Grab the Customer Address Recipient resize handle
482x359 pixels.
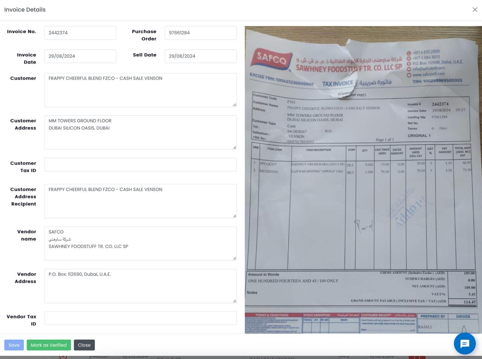[235, 216]
